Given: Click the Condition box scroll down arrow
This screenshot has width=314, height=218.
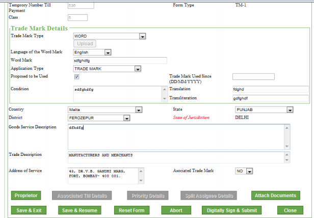Looking at the screenshot, I should coord(165,98).
